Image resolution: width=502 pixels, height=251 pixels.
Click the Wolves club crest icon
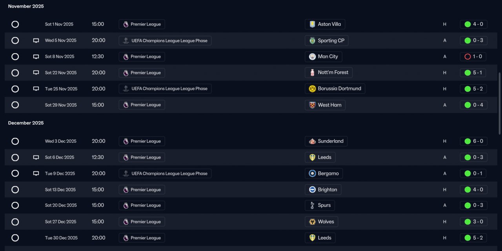[x=312, y=222]
